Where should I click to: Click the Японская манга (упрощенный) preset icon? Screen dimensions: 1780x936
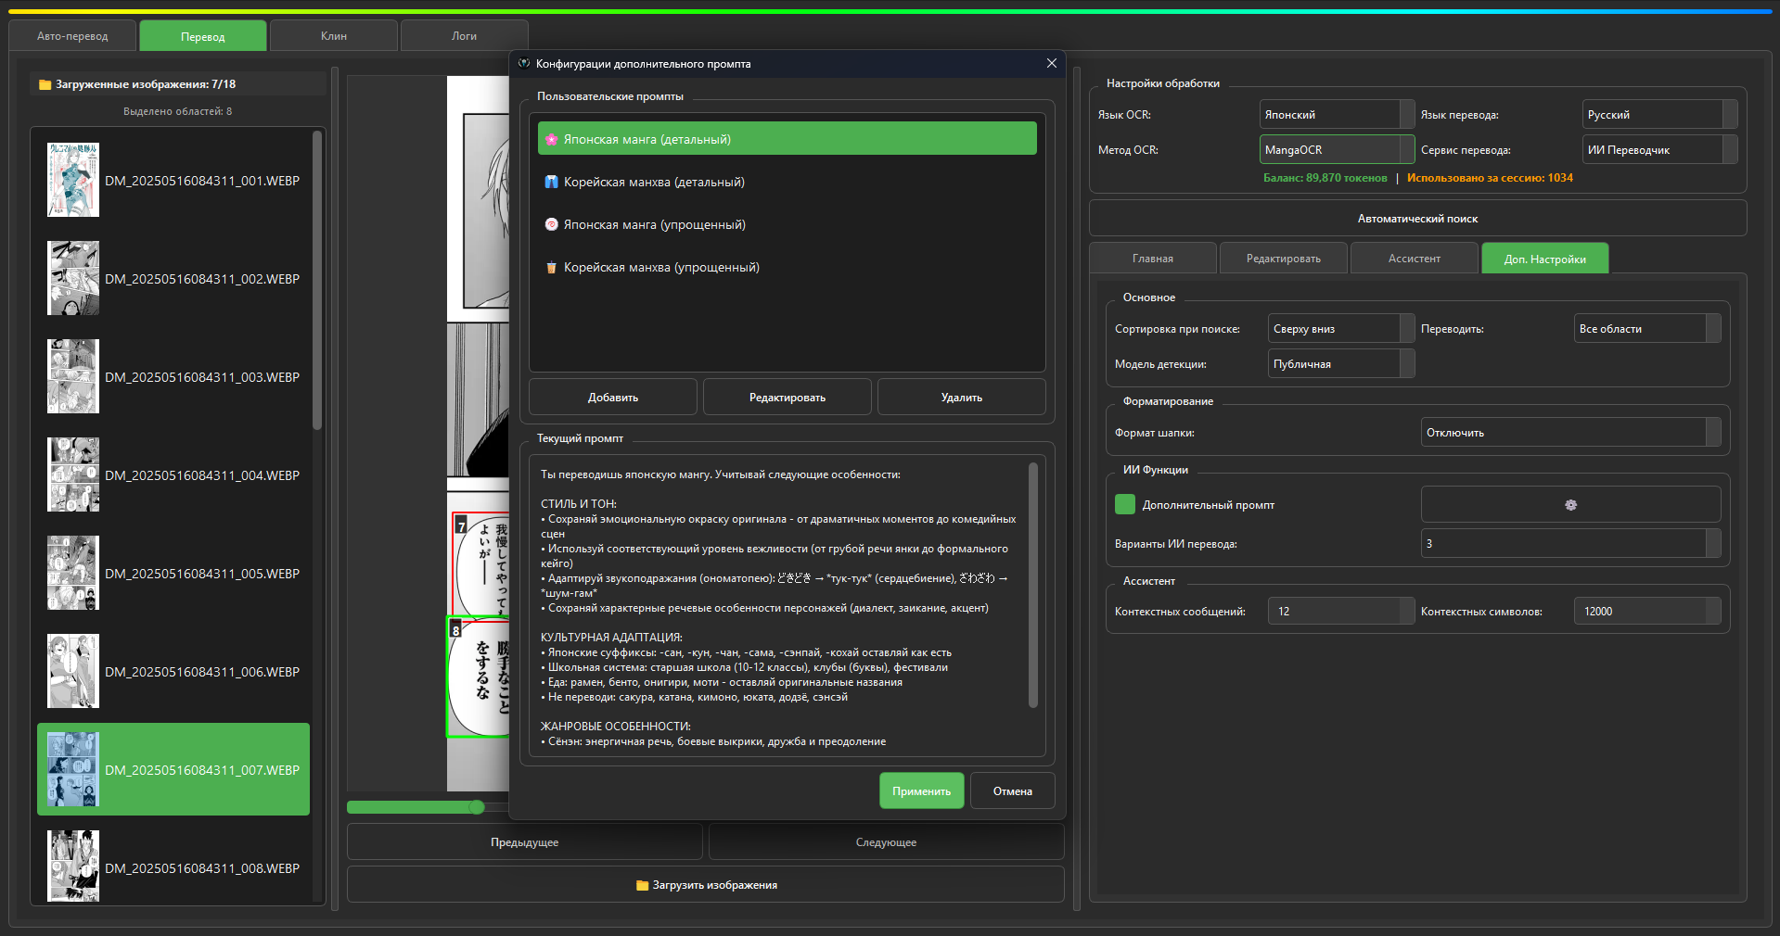pyautogui.click(x=551, y=224)
